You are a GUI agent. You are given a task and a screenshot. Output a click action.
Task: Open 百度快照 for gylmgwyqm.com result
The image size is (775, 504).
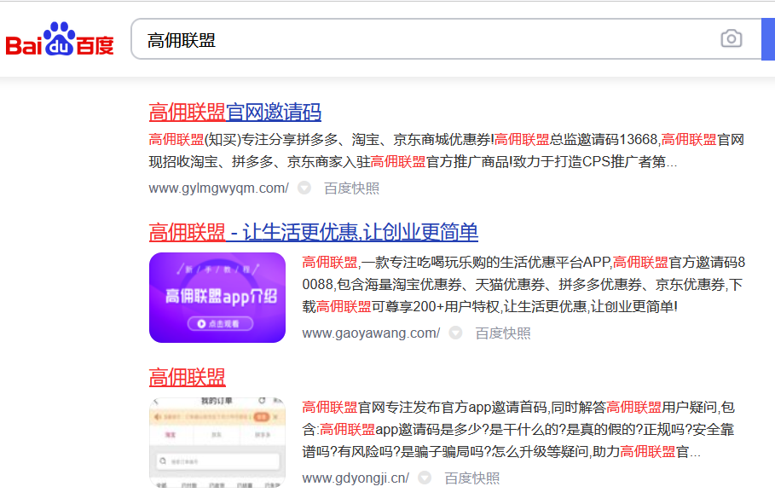pos(351,188)
